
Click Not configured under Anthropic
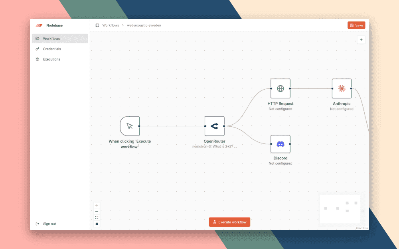click(x=342, y=109)
